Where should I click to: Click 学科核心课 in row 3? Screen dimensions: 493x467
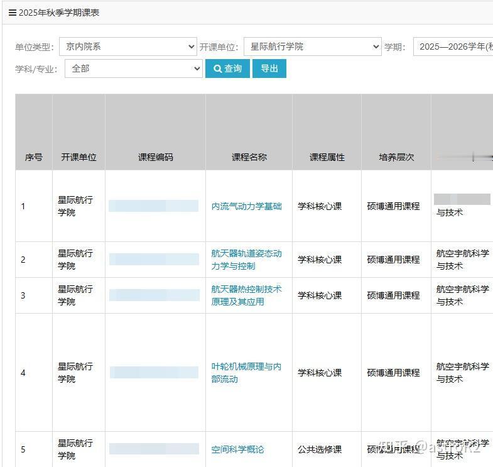pos(320,295)
